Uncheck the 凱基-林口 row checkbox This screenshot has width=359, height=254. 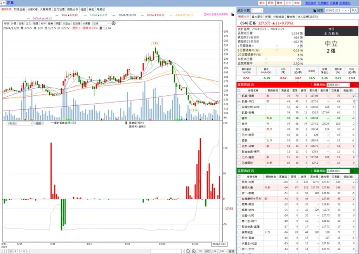(239, 102)
